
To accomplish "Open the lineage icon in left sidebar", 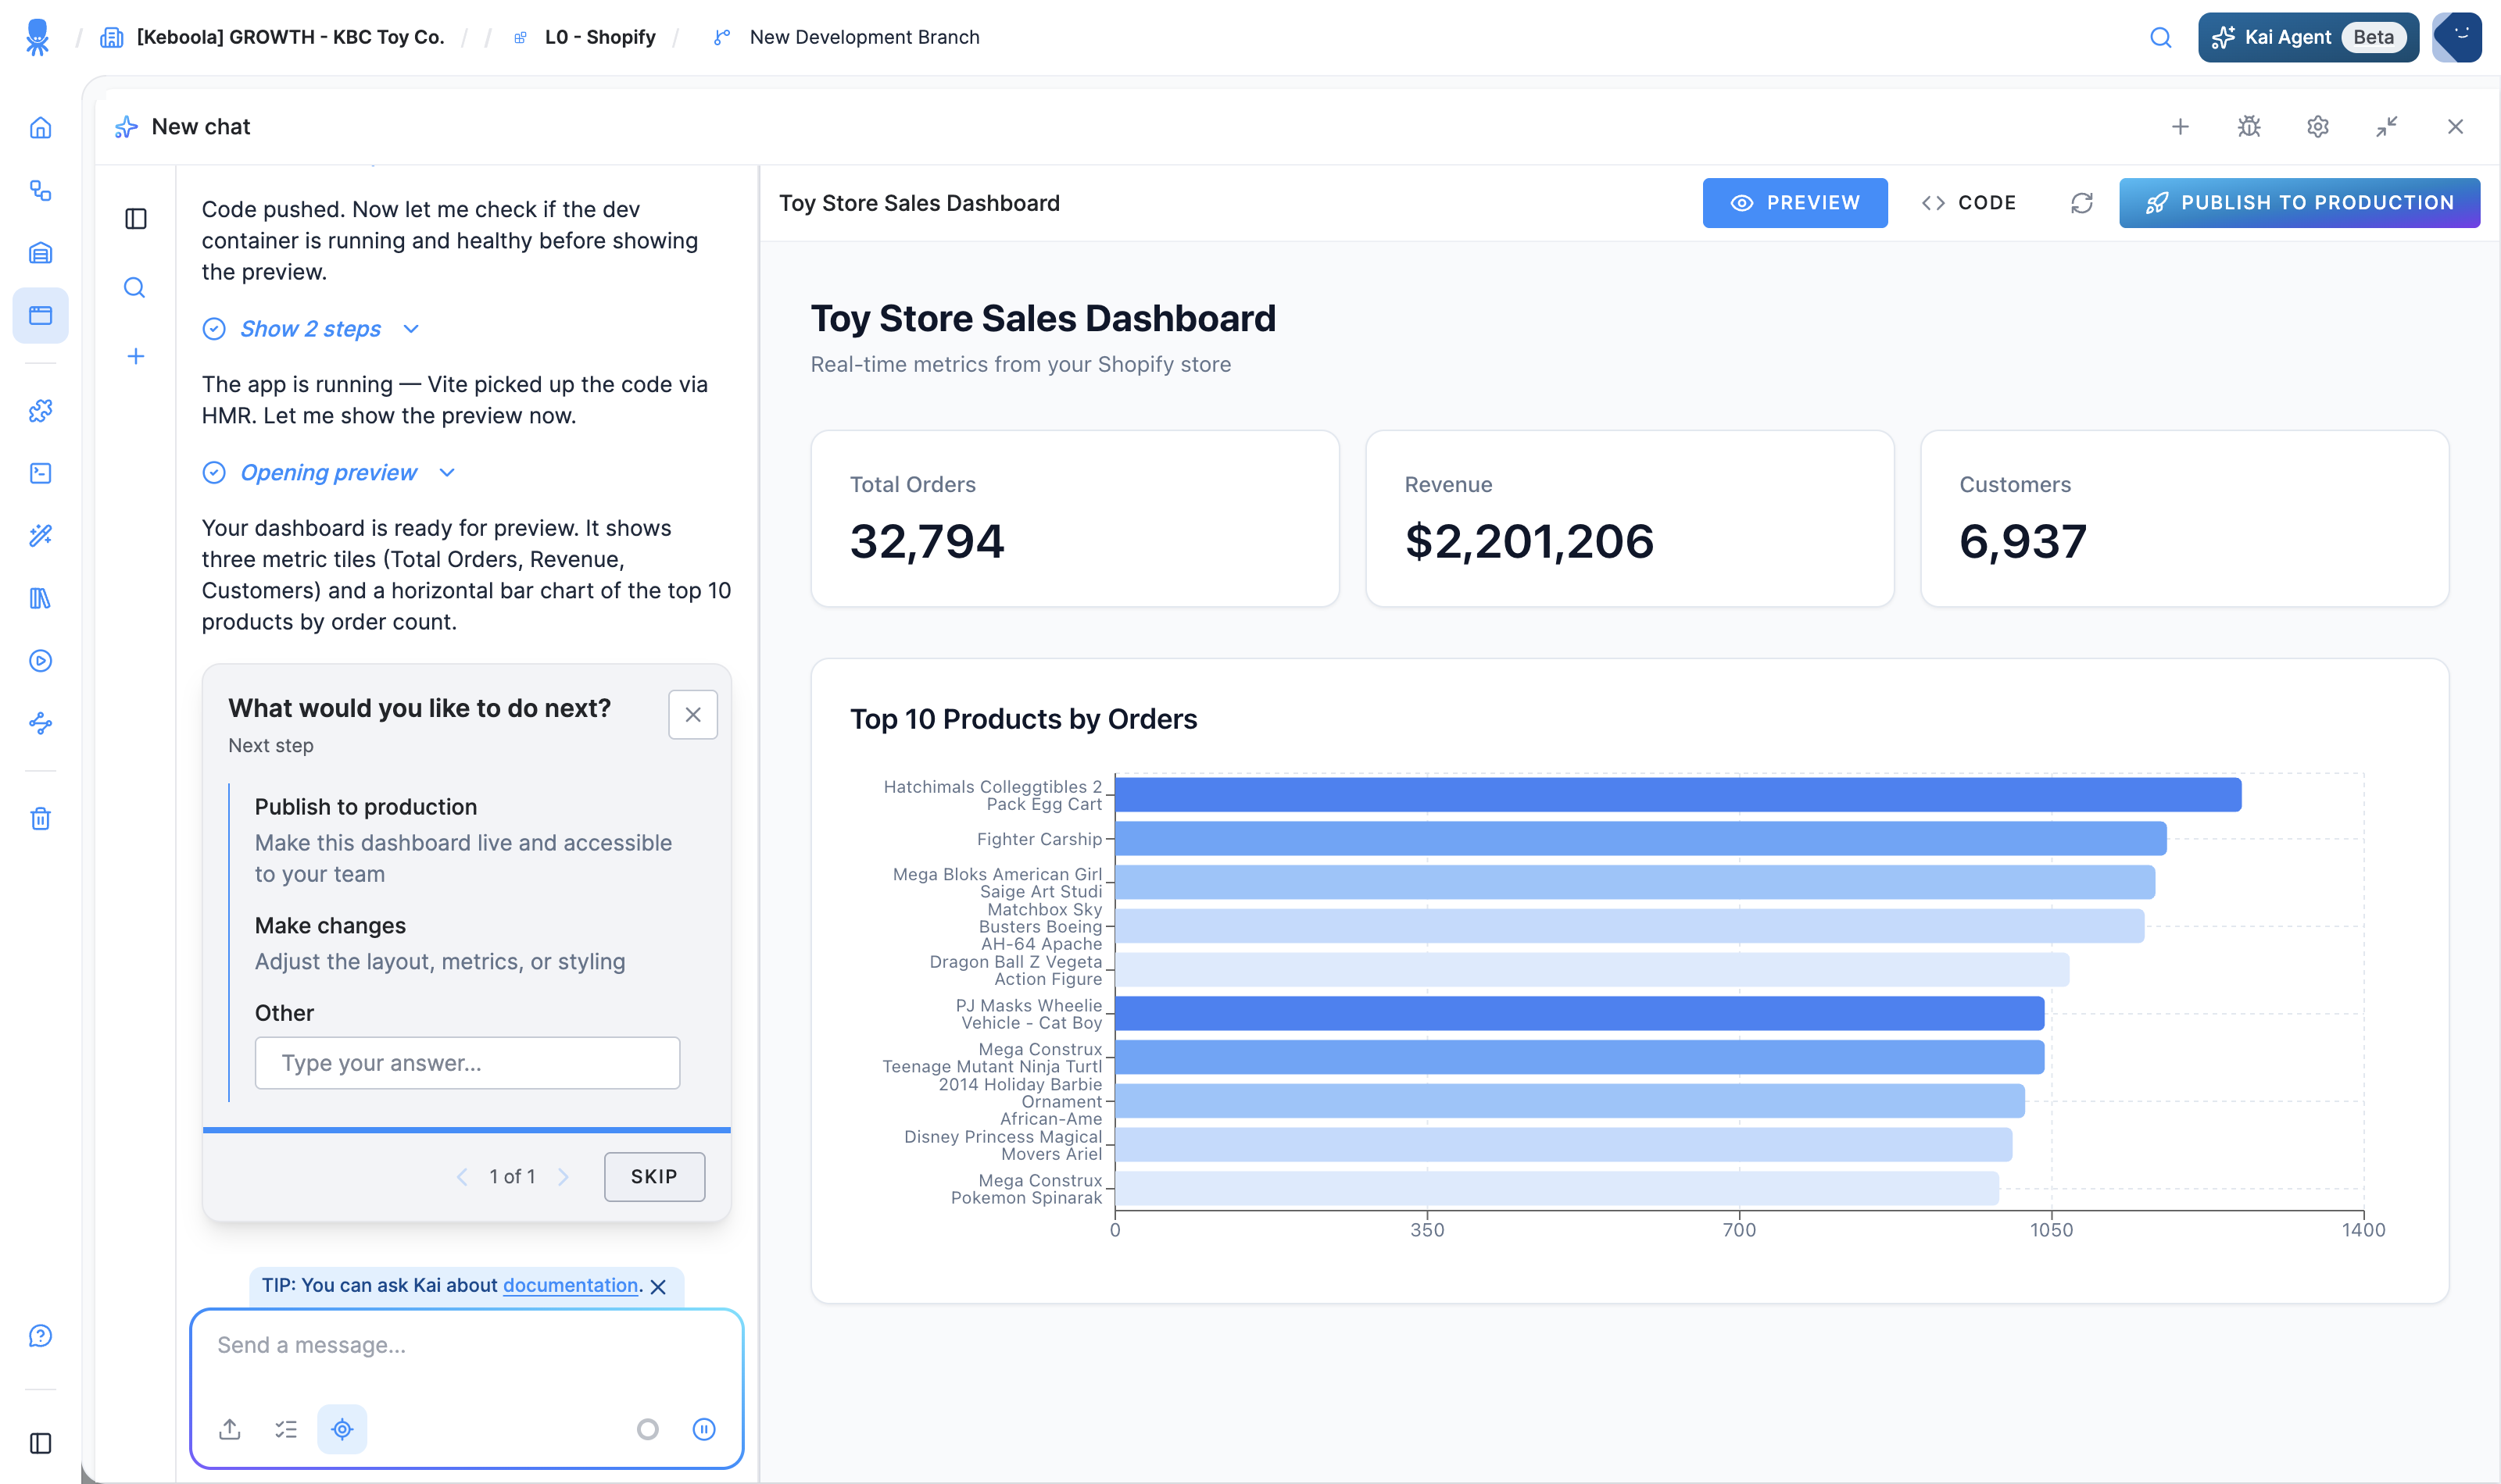I will tap(40, 723).
